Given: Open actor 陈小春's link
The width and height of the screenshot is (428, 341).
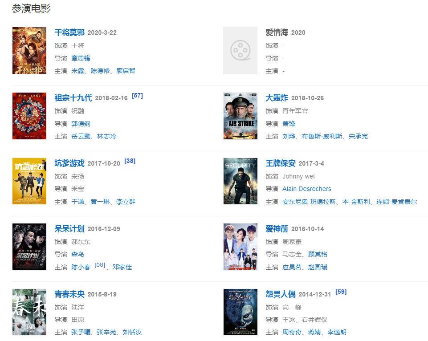Looking at the screenshot, I should tap(81, 267).
